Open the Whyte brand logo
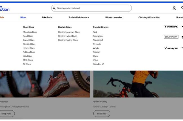Screen dimensions: 183x121 point(171,48)
